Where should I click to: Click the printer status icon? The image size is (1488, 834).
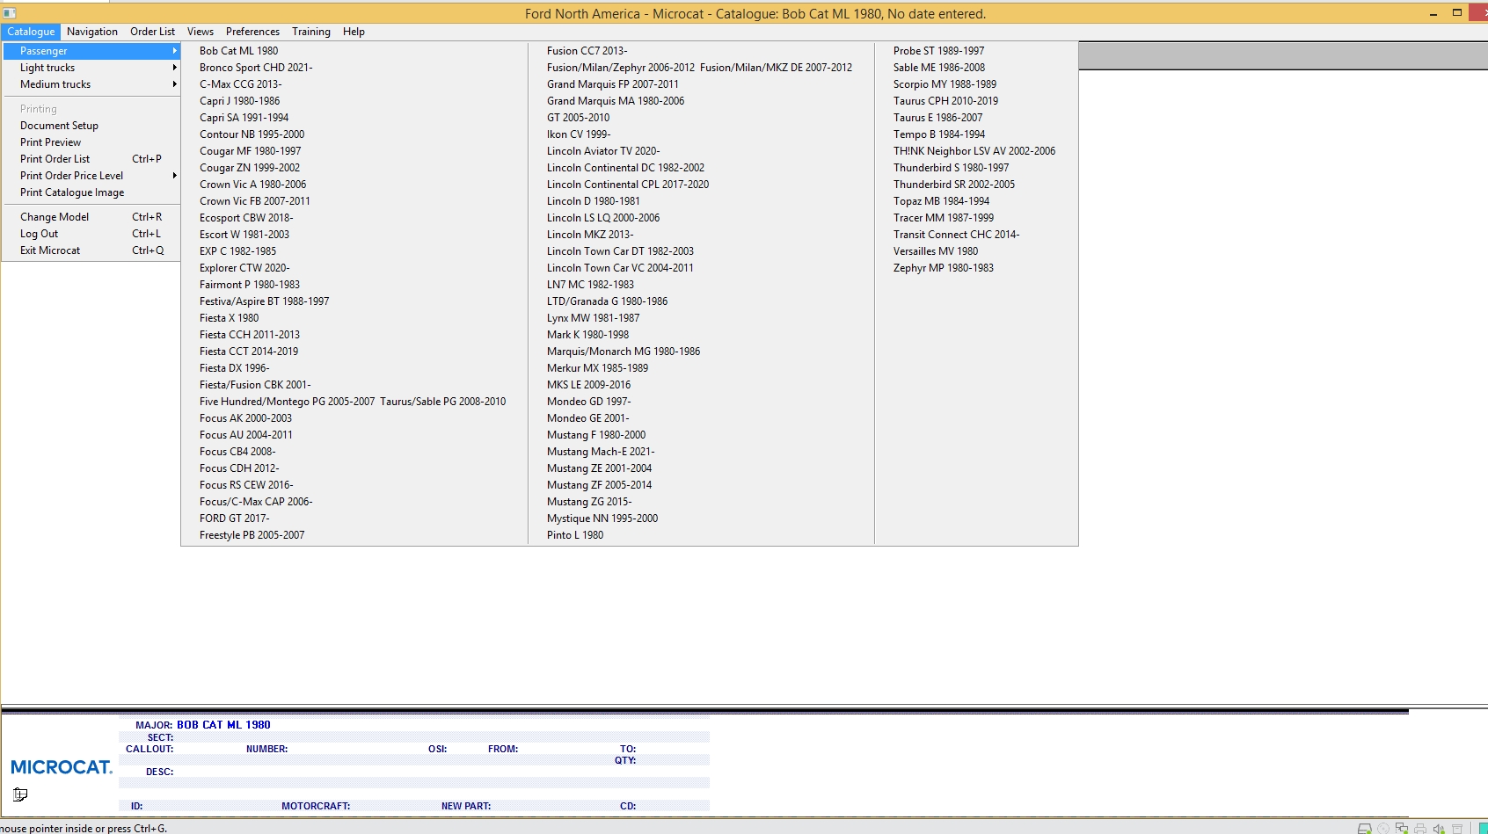[1420, 829]
